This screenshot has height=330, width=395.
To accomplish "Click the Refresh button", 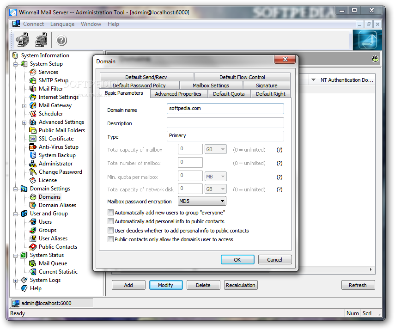I will pyautogui.click(x=358, y=285).
